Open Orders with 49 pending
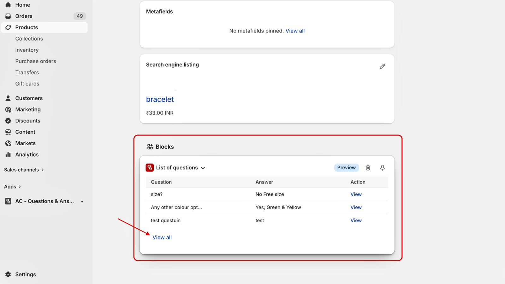 pos(24,16)
